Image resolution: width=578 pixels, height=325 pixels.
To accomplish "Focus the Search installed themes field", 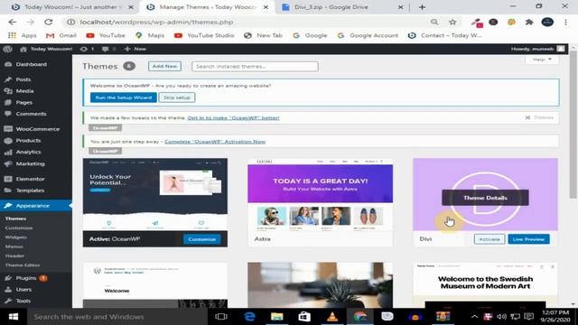I will (x=255, y=66).
